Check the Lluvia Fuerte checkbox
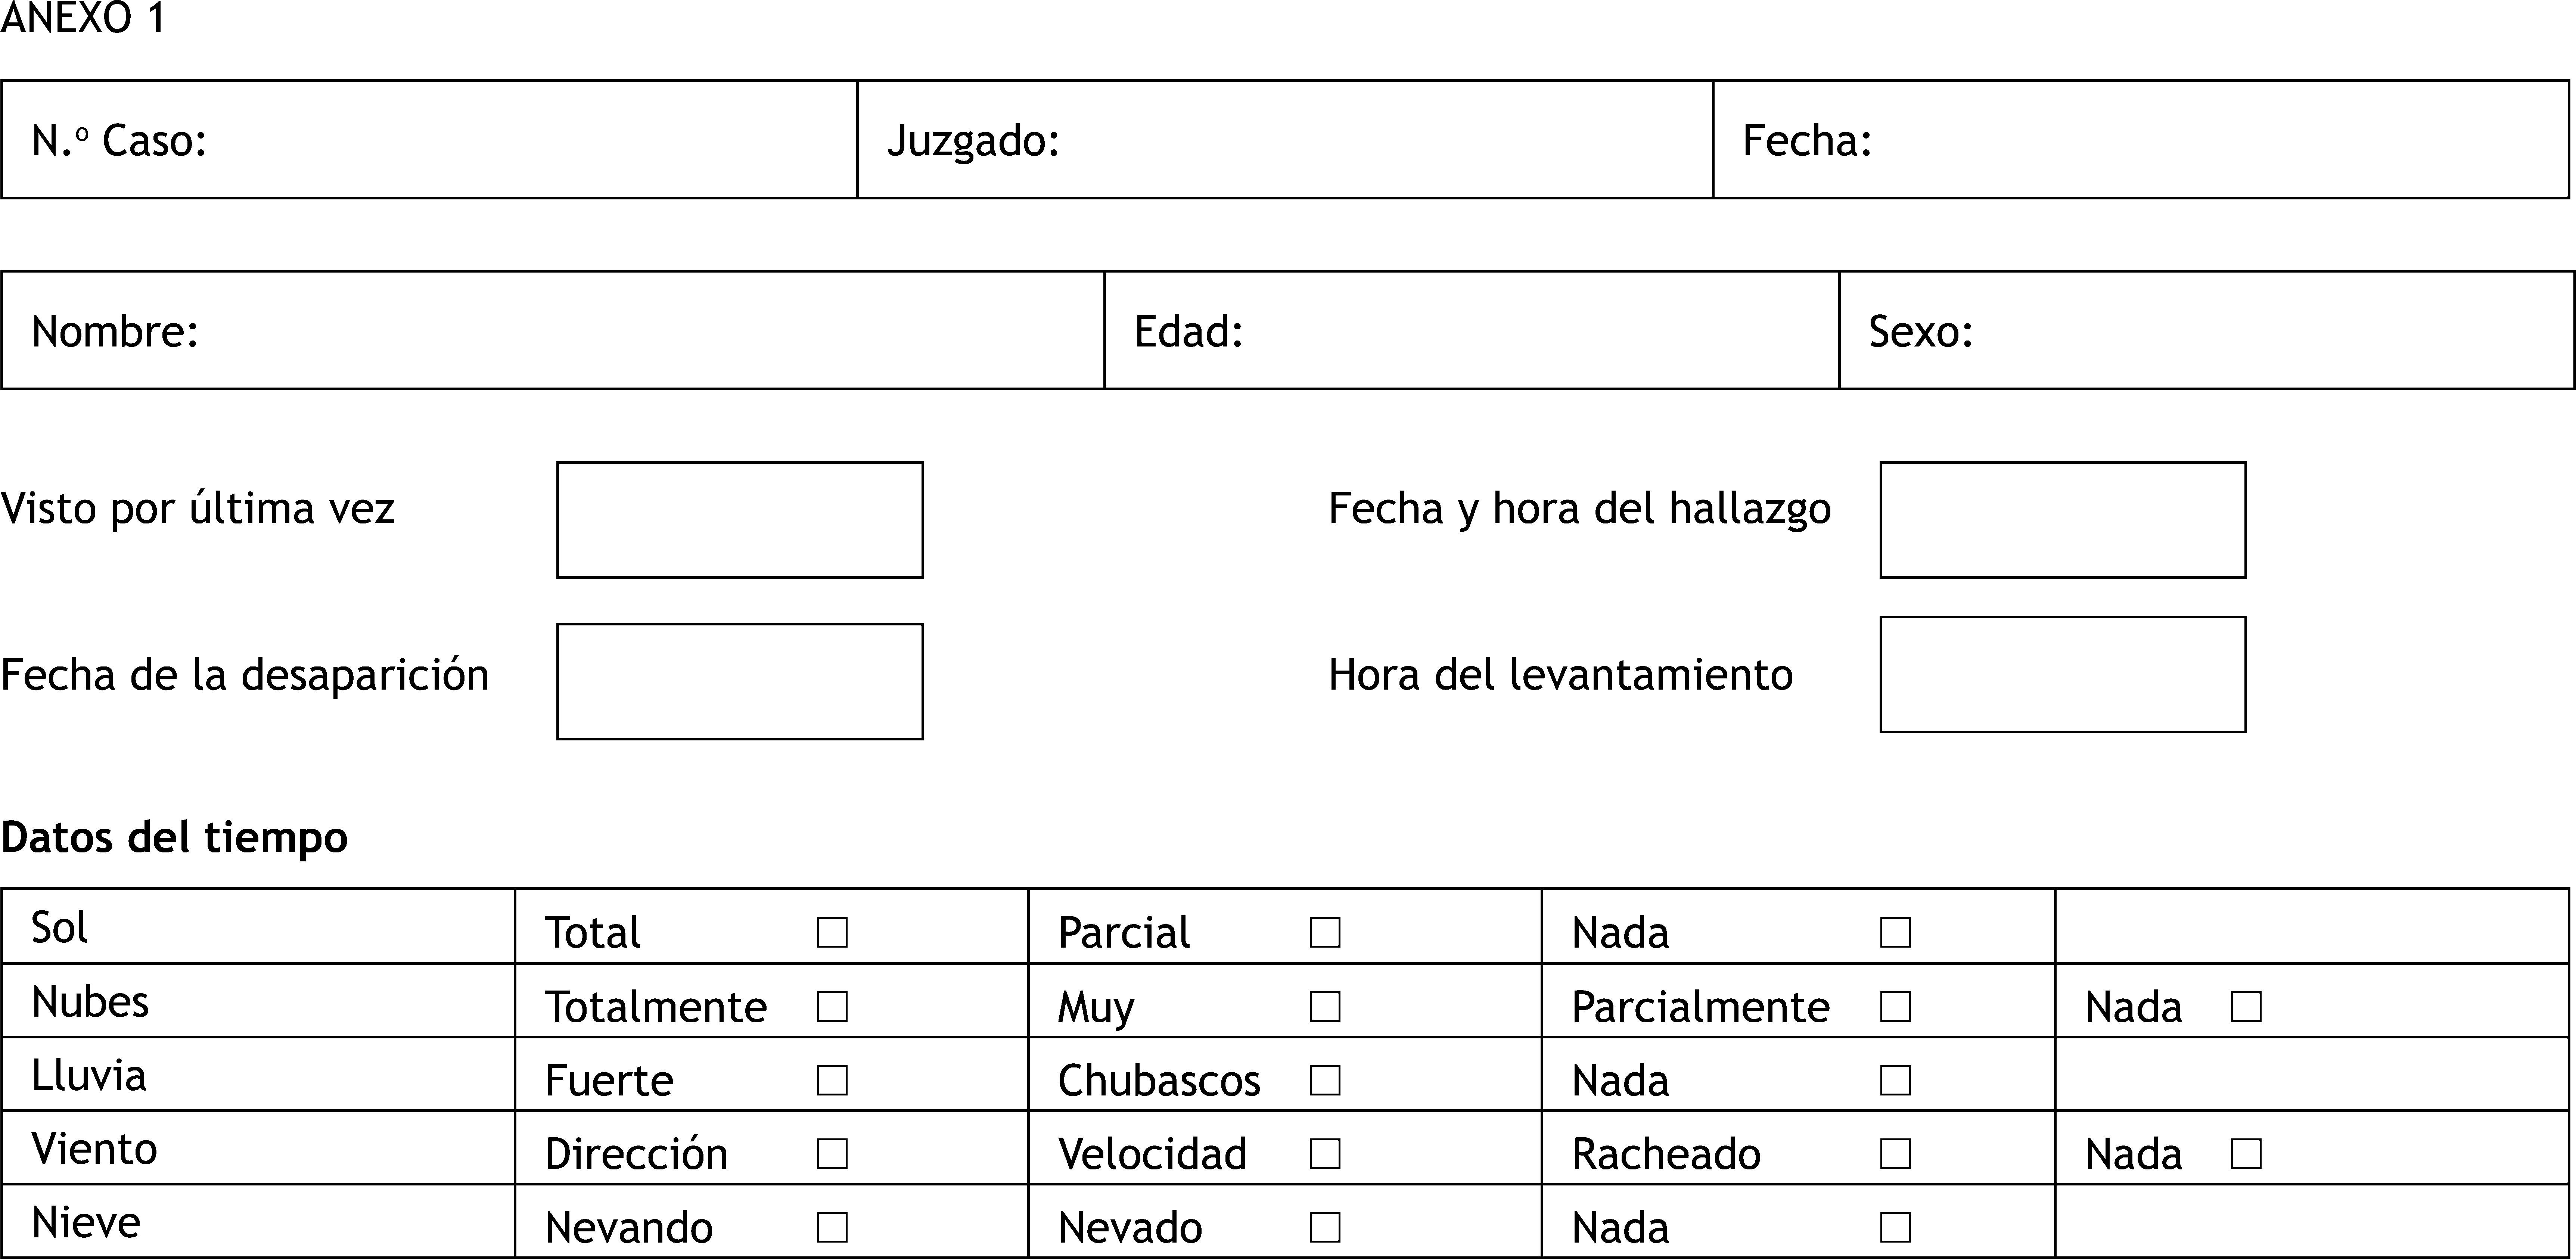Image resolution: width=2576 pixels, height=1259 pixels. tap(832, 1080)
